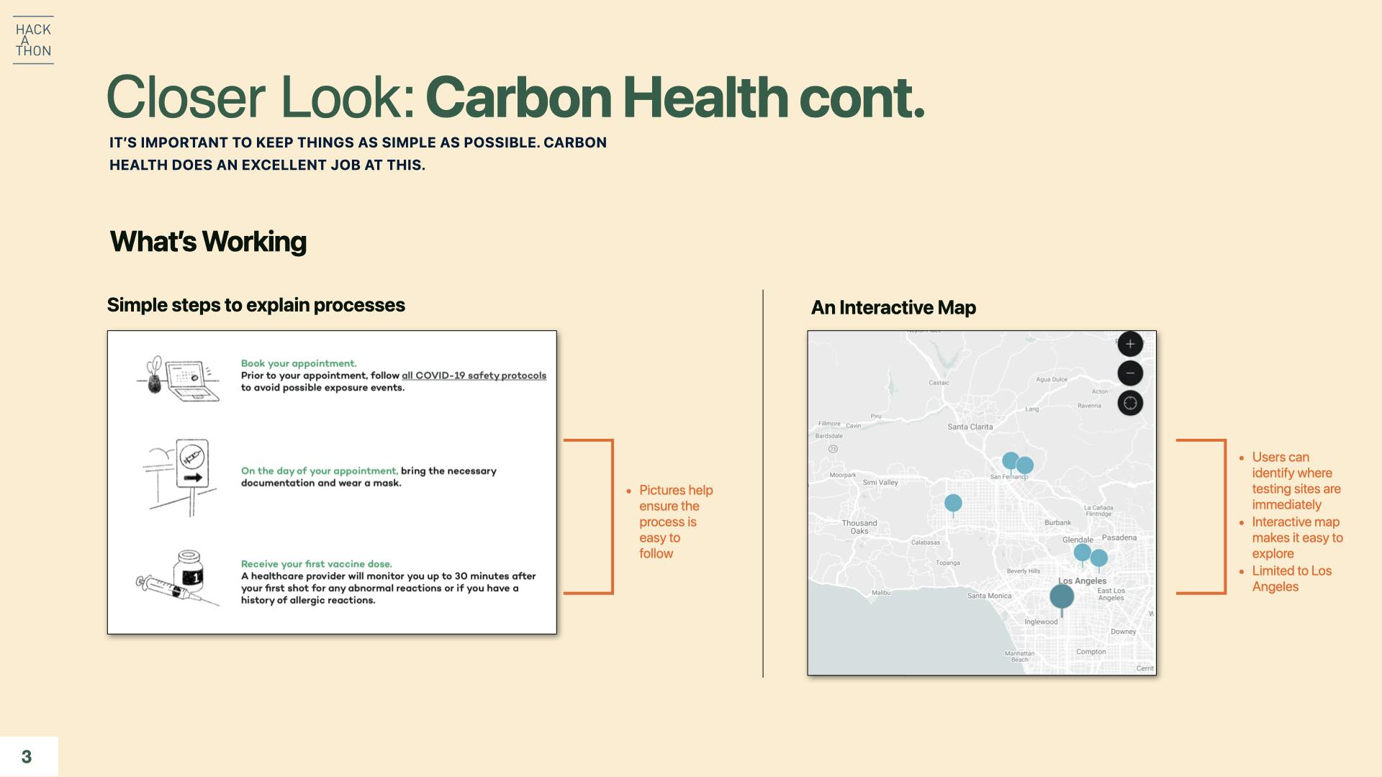1382x777 pixels.
Task: Click the left pin near San Fernando
Action: tap(1010, 460)
